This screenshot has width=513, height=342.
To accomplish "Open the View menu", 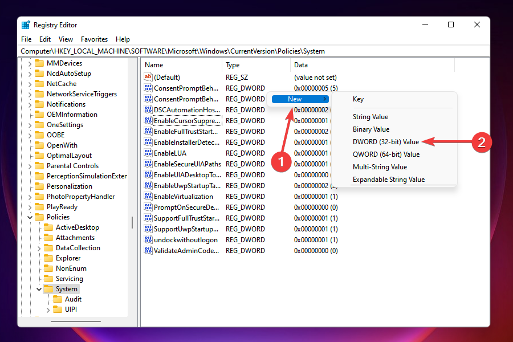I will pyautogui.click(x=66, y=39).
